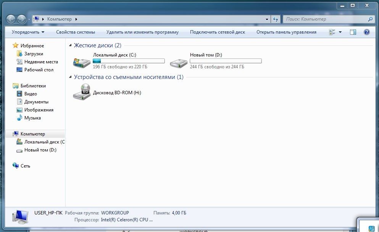379x232 pixels.
Task: Click the Загрузки folder icon
Action: click(19, 53)
